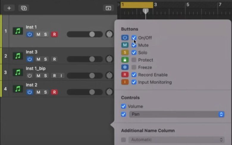Click bar 5 on the timeline ruler
Screen dimensions: 232x145
click(187, 5)
